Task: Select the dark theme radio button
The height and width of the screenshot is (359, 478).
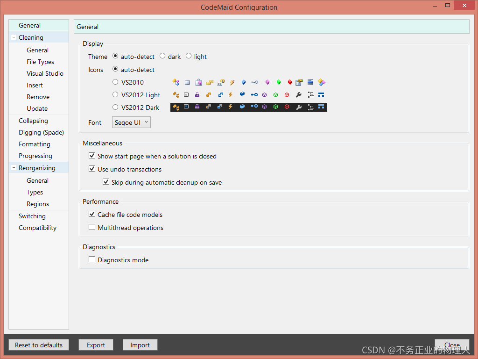Action: click(162, 56)
